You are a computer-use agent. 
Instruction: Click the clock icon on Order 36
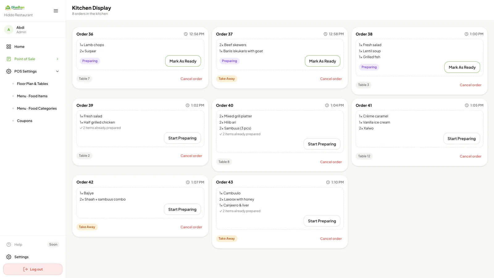pos(186,34)
